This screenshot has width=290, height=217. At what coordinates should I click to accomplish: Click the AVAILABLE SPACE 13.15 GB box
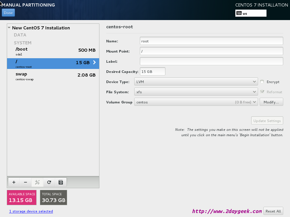pyautogui.click(x=22, y=198)
